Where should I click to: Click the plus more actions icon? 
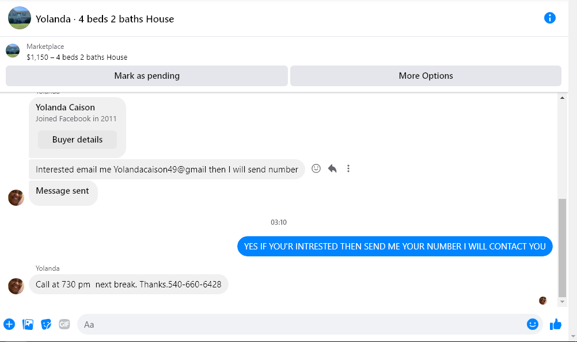9,324
